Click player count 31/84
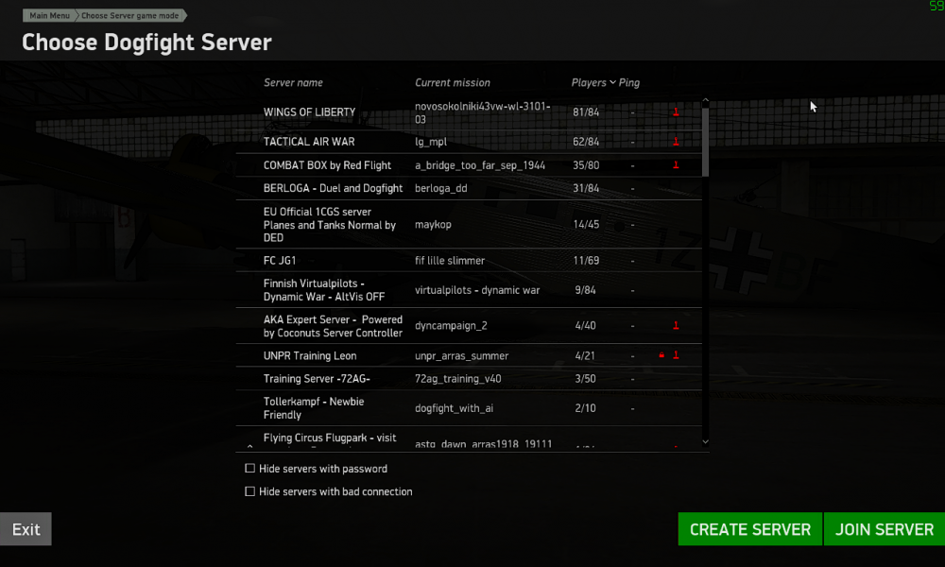 [x=586, y=189]
